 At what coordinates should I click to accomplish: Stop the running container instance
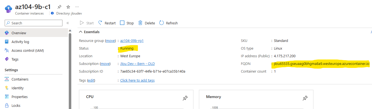click(x=127, y=23)
